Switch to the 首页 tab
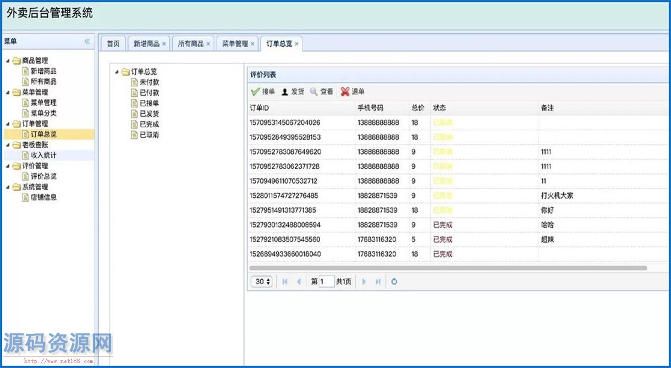The image size is (671, 368). point(113,44)
